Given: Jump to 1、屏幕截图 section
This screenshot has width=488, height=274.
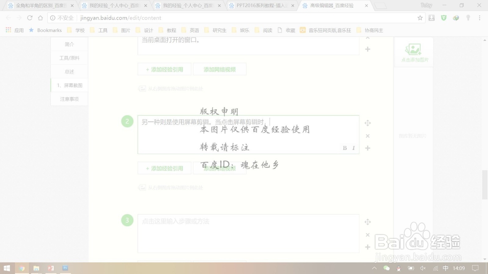Looking at the screenshot, I should point(69,85).
